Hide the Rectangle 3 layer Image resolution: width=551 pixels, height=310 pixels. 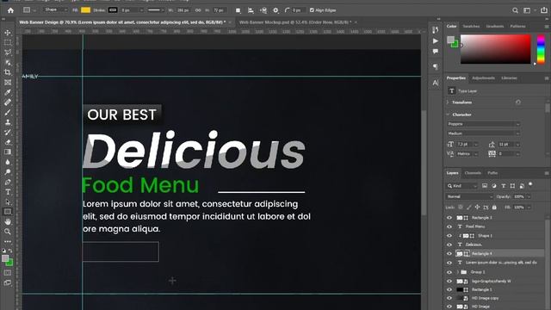pos(449,218)
